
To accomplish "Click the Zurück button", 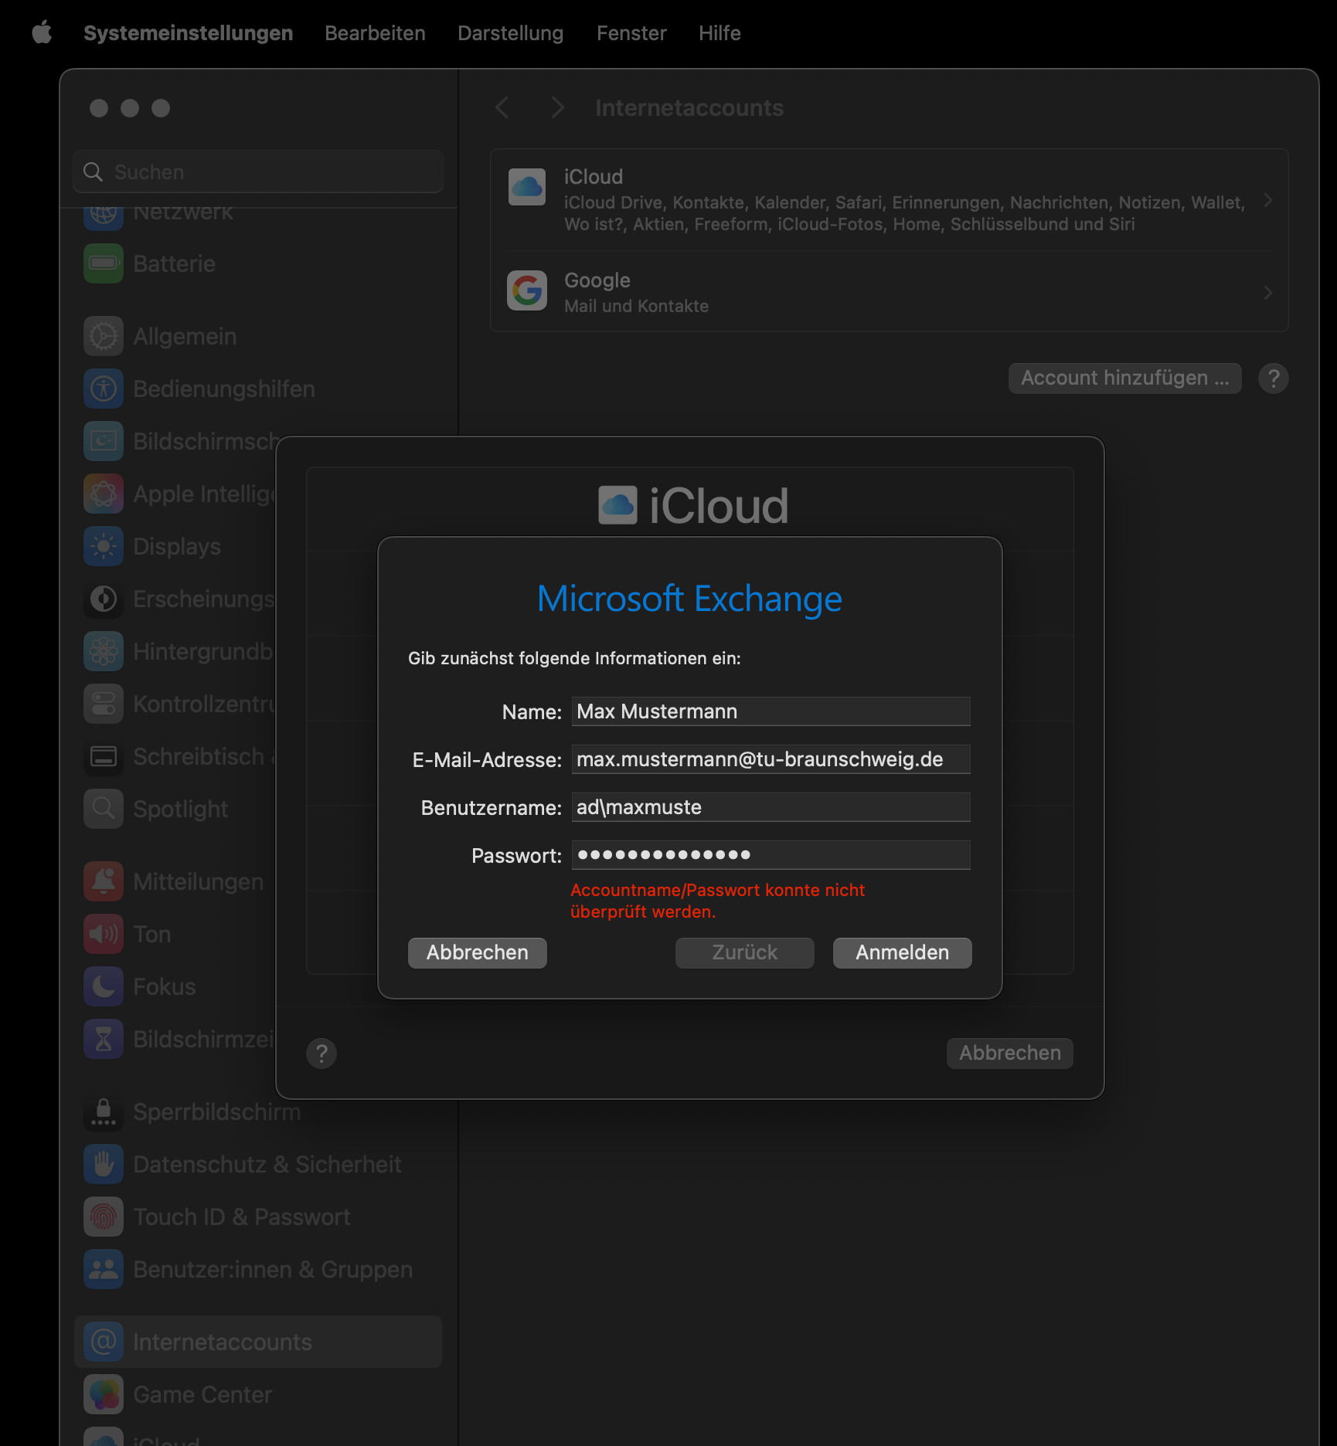I will [x=745, y=952].
